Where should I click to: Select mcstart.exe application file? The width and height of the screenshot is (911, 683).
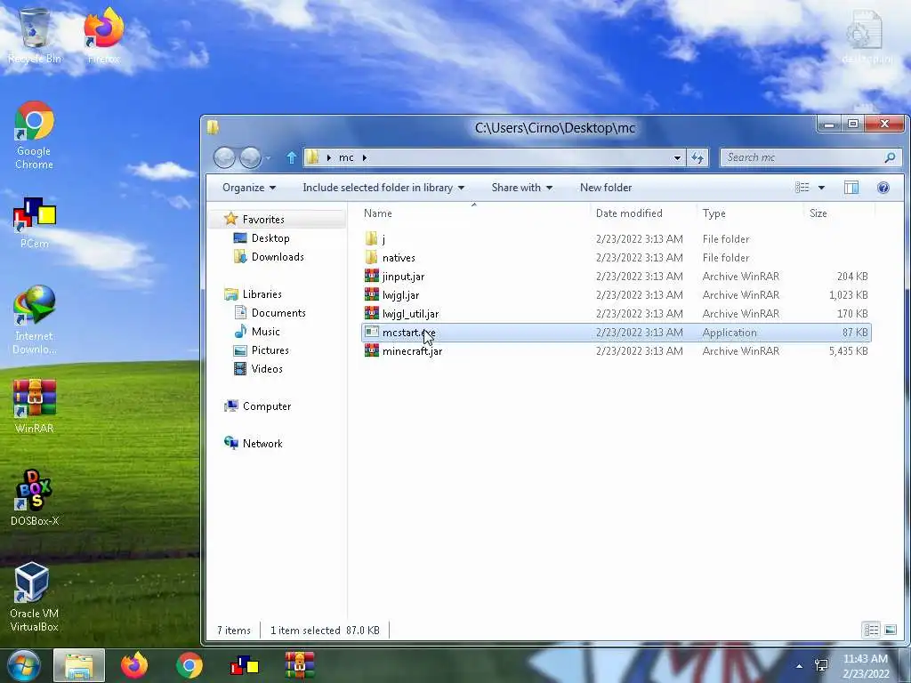click(616, 333)
